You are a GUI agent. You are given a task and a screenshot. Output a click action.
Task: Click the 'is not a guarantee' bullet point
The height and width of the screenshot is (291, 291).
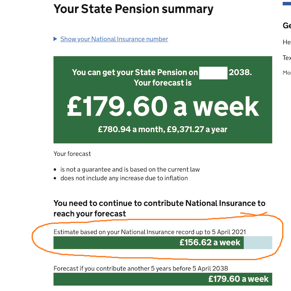point(130,169)
